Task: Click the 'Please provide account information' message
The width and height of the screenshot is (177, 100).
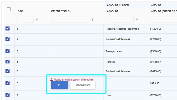Action: click(73, 80)
